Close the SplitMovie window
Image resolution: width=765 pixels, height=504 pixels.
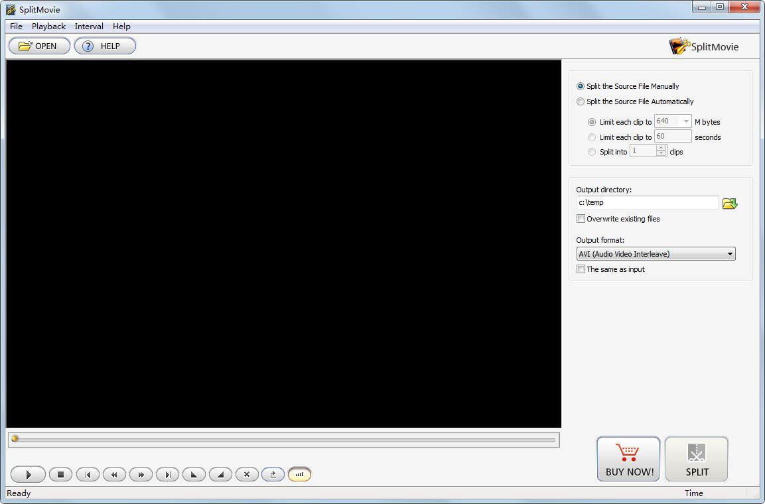745,7
